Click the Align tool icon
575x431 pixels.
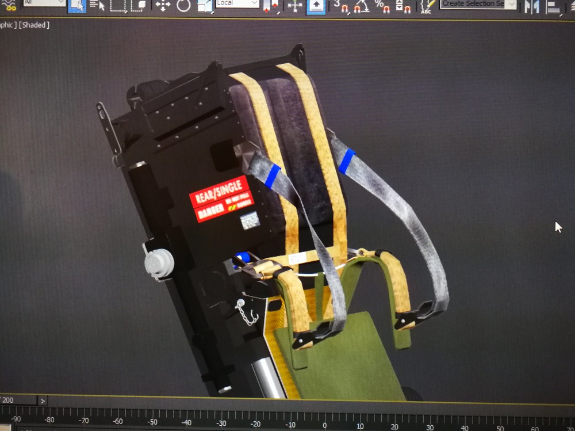[554, 7]
